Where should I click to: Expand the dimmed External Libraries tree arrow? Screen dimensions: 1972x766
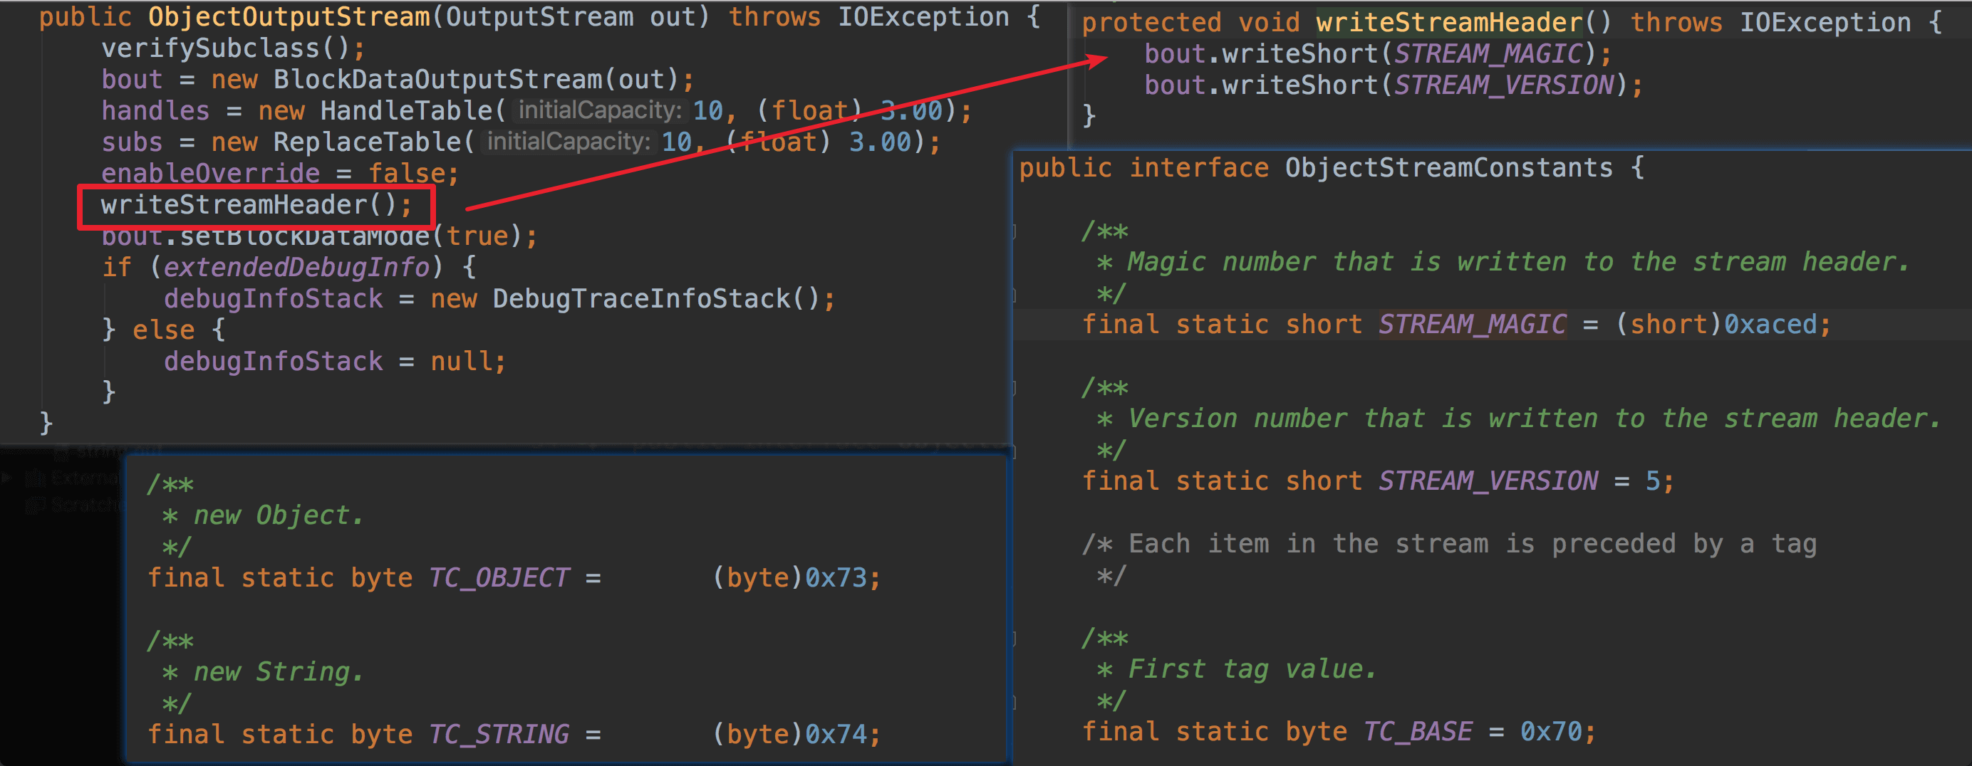coord(8,478)
